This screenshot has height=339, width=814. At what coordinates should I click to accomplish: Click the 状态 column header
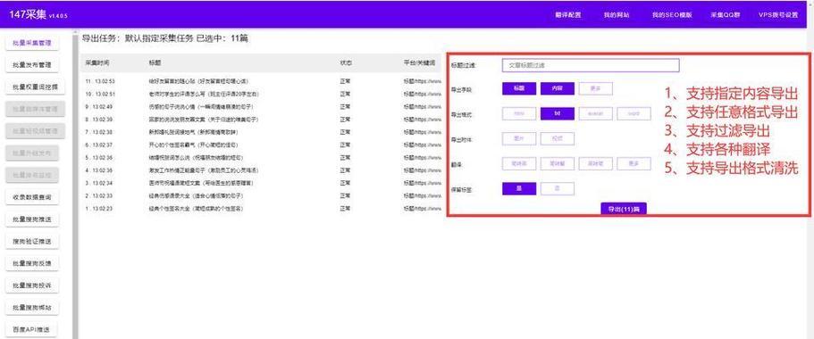point(345,62)
